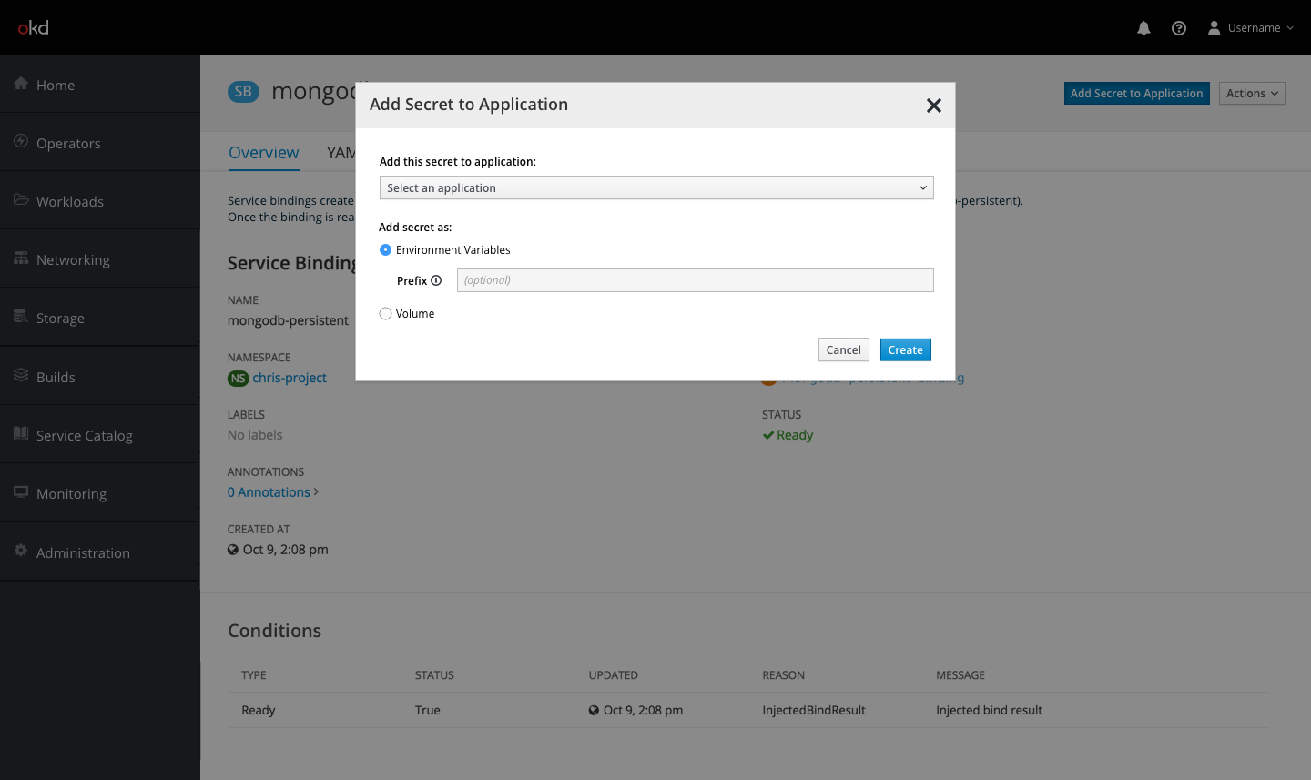Click the Conditions section heading
The width and height of the screenshot is (1311, 780).
click(x=274, y=631)
